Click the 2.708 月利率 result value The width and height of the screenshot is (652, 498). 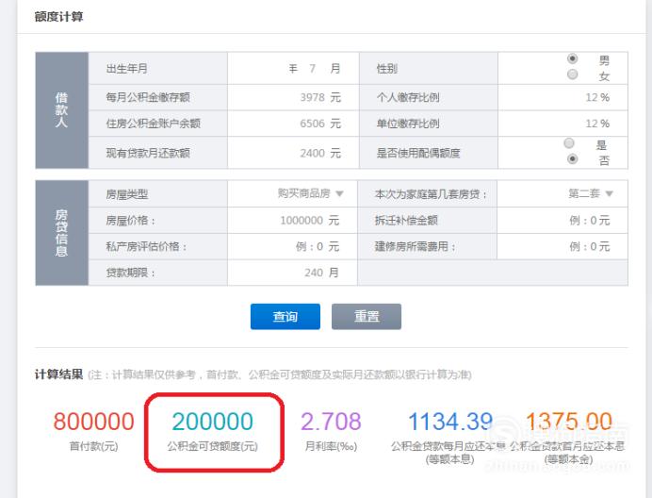click(331, 422)
